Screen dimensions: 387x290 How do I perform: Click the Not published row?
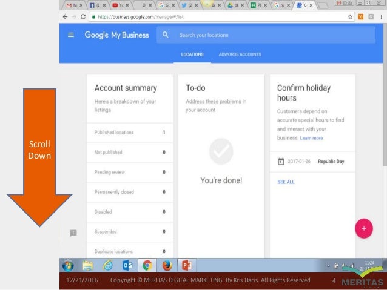coord(130,153)
